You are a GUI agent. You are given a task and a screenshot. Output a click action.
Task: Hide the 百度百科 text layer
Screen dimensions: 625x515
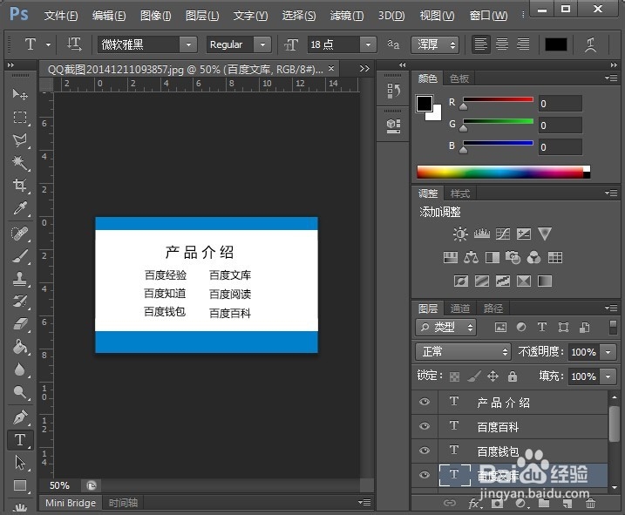click(425, 426)
